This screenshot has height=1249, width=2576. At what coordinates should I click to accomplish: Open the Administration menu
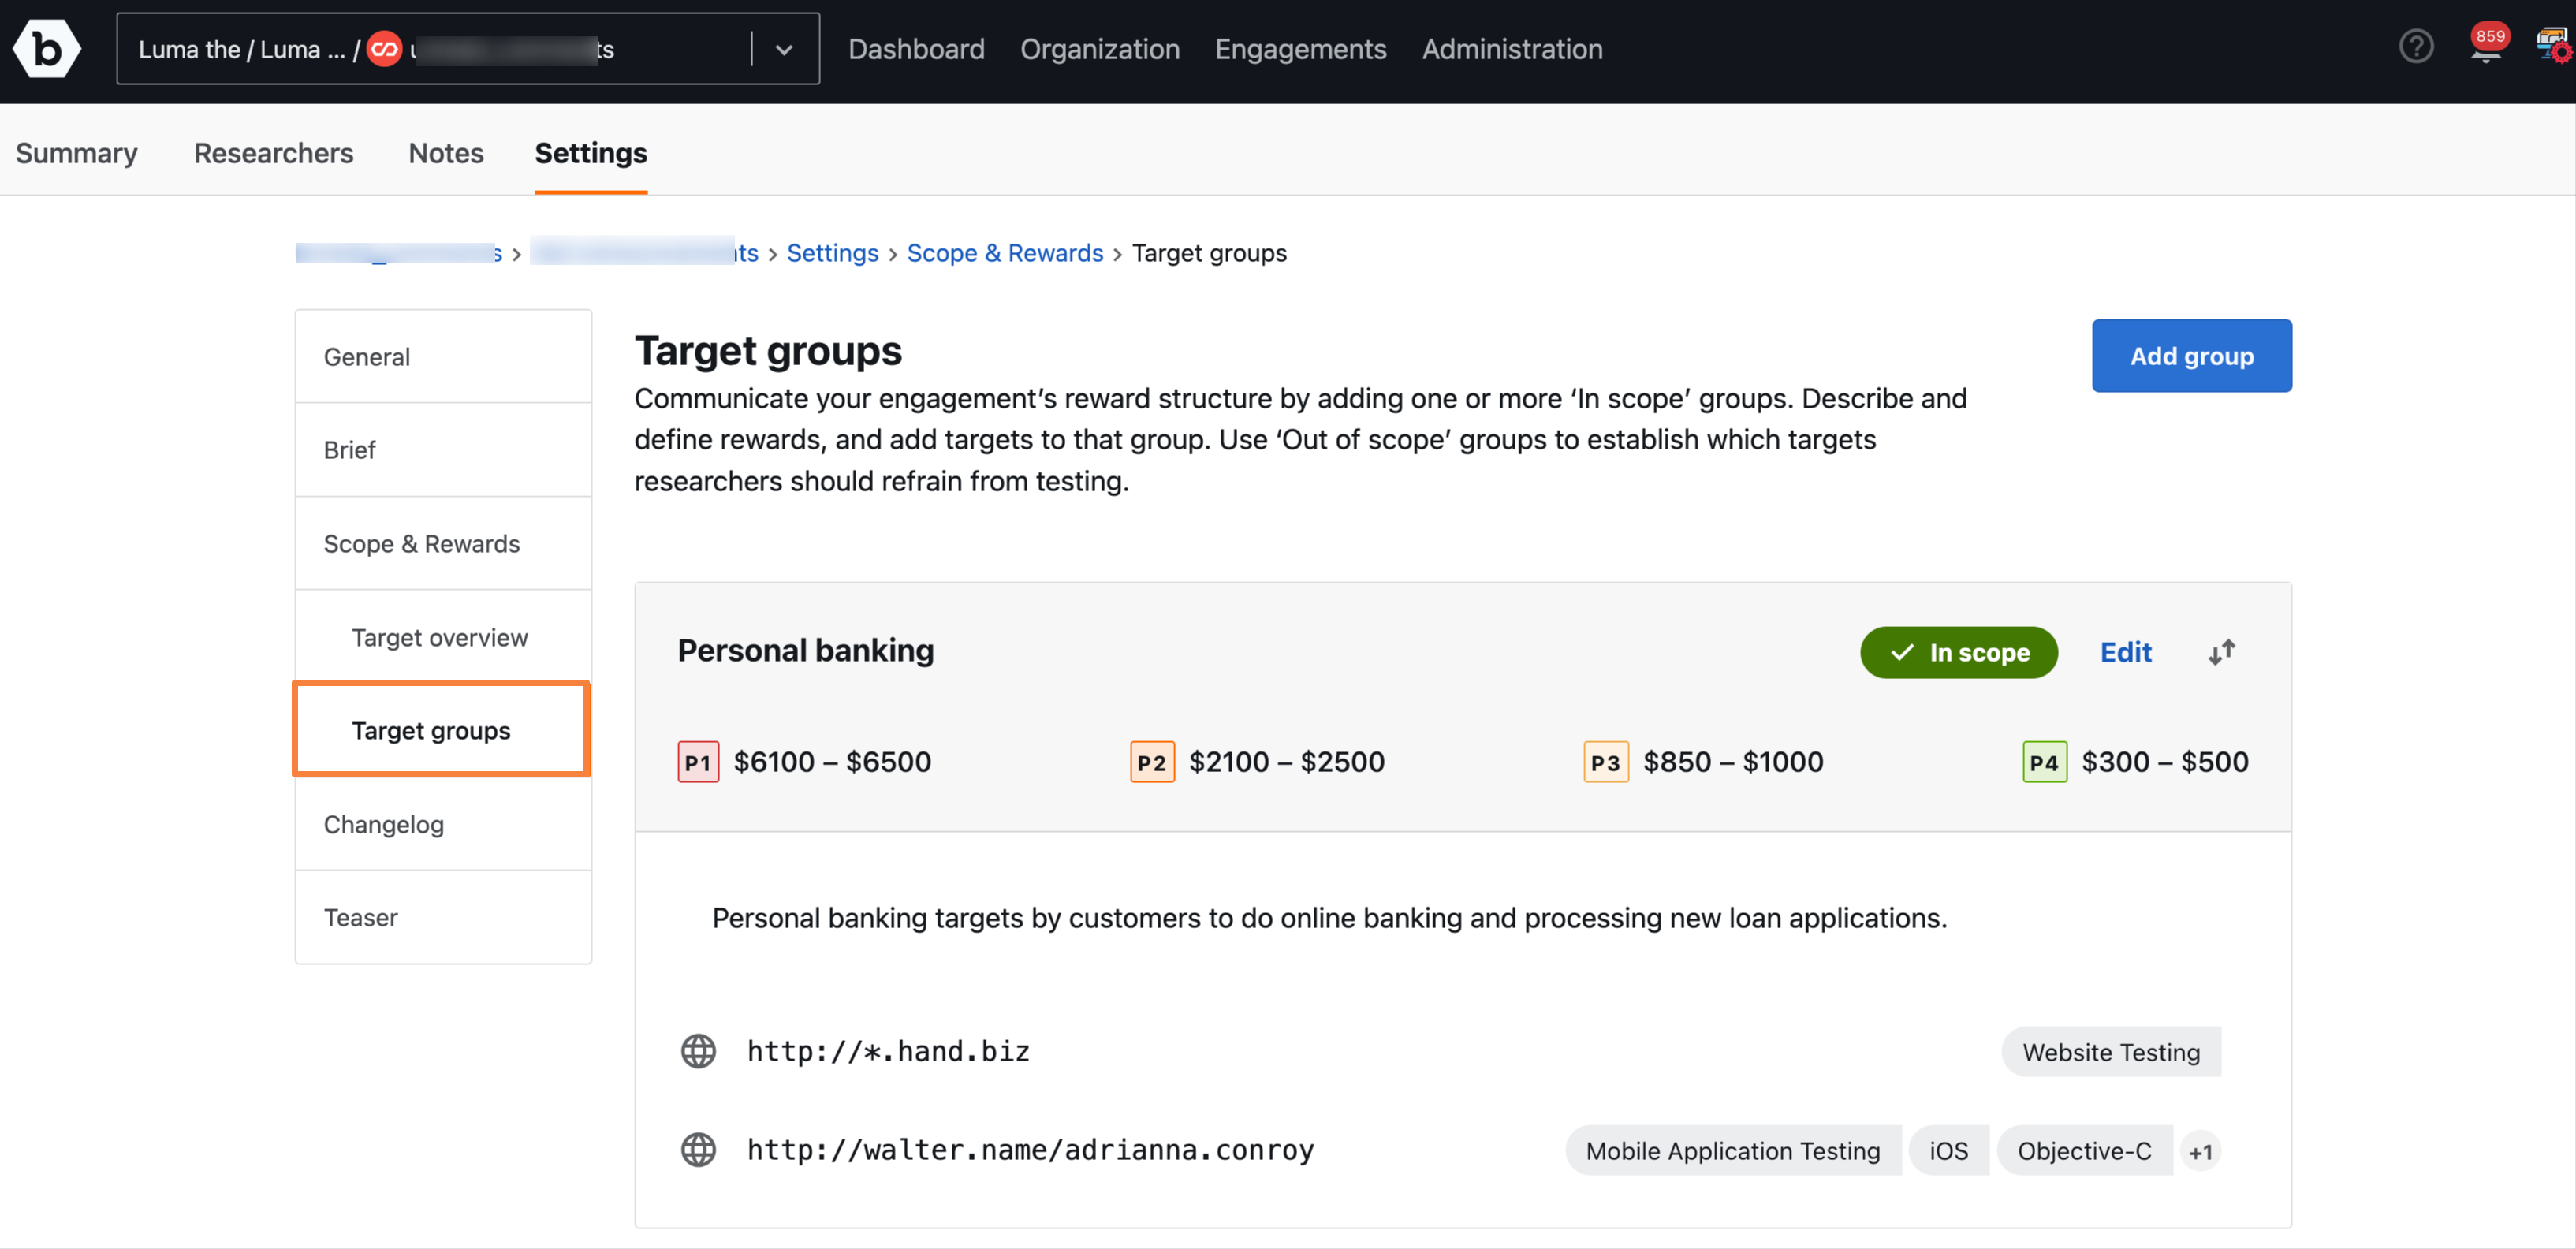tap(1512, 49)
